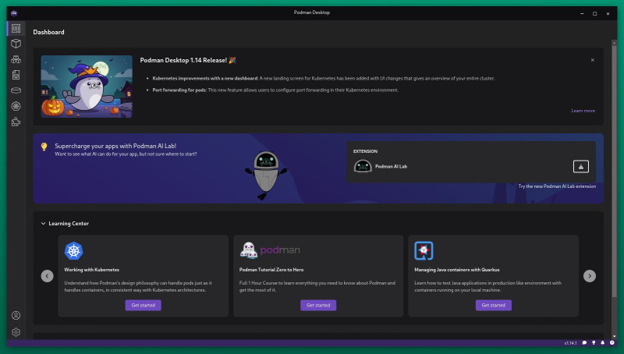Open the Pods sidebar icon
The image size is (624, 354).
16,59
